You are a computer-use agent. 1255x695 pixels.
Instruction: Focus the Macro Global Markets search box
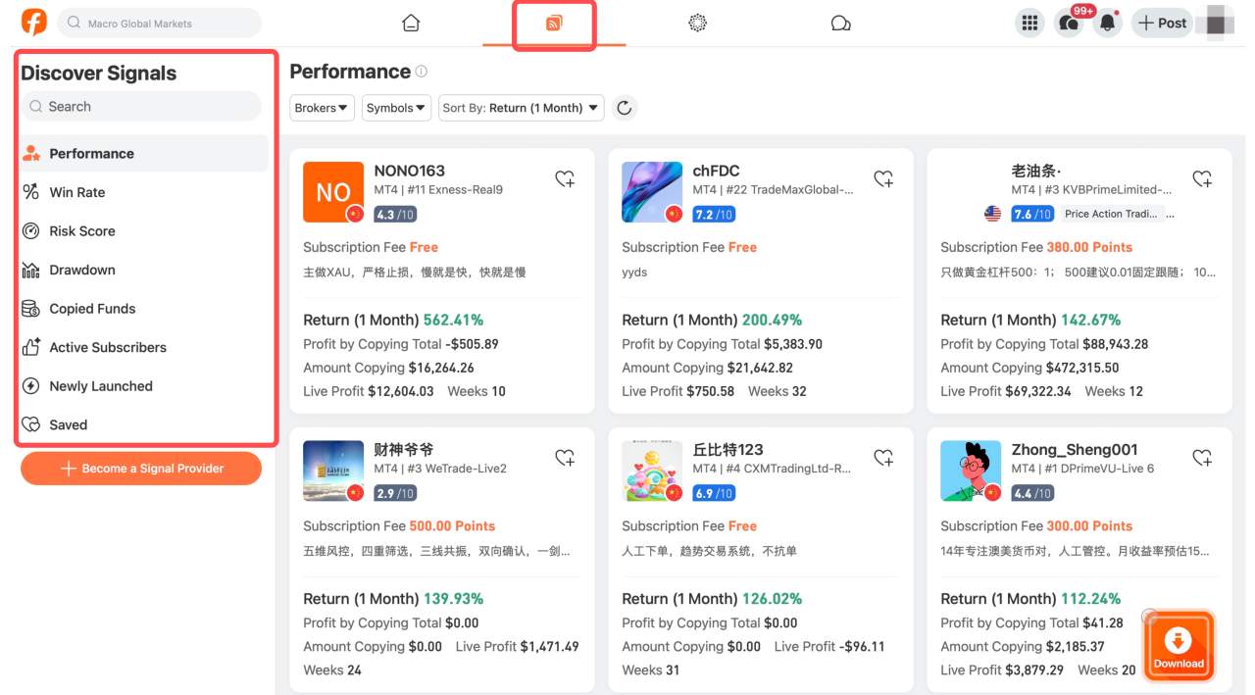[160, 24]
